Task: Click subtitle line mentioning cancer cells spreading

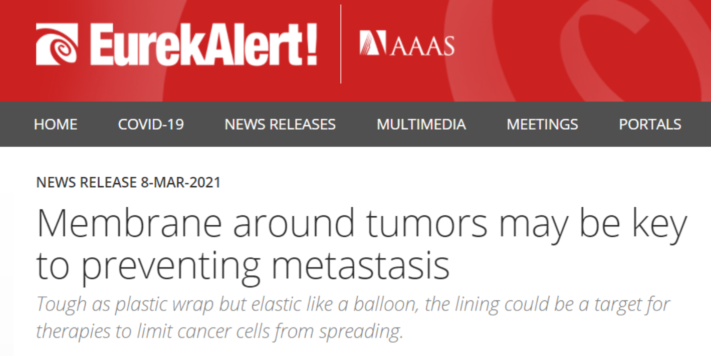Action: pos(220,332)
